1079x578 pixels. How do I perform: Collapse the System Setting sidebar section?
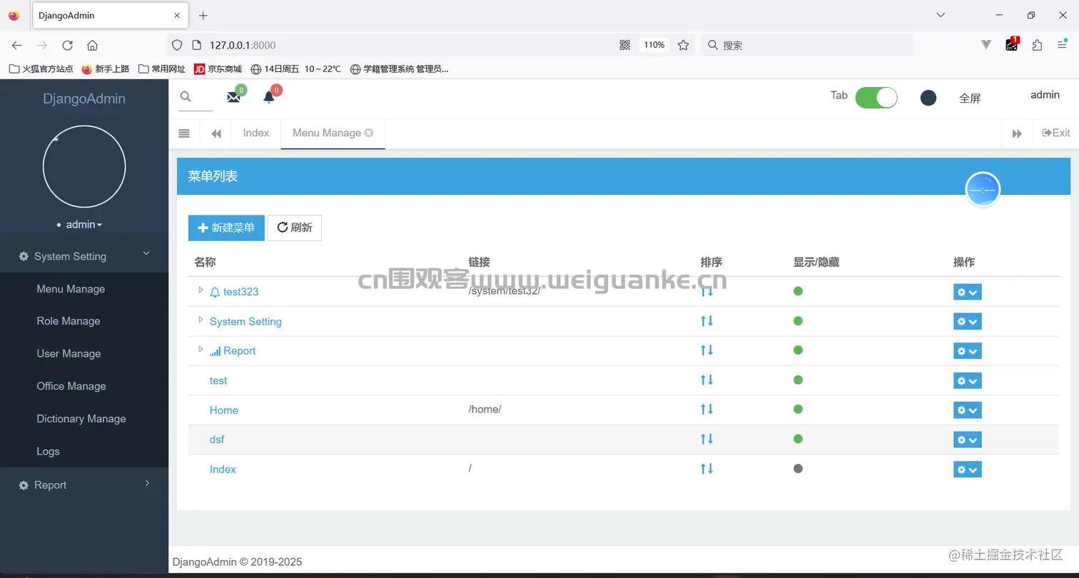(84, 256)
